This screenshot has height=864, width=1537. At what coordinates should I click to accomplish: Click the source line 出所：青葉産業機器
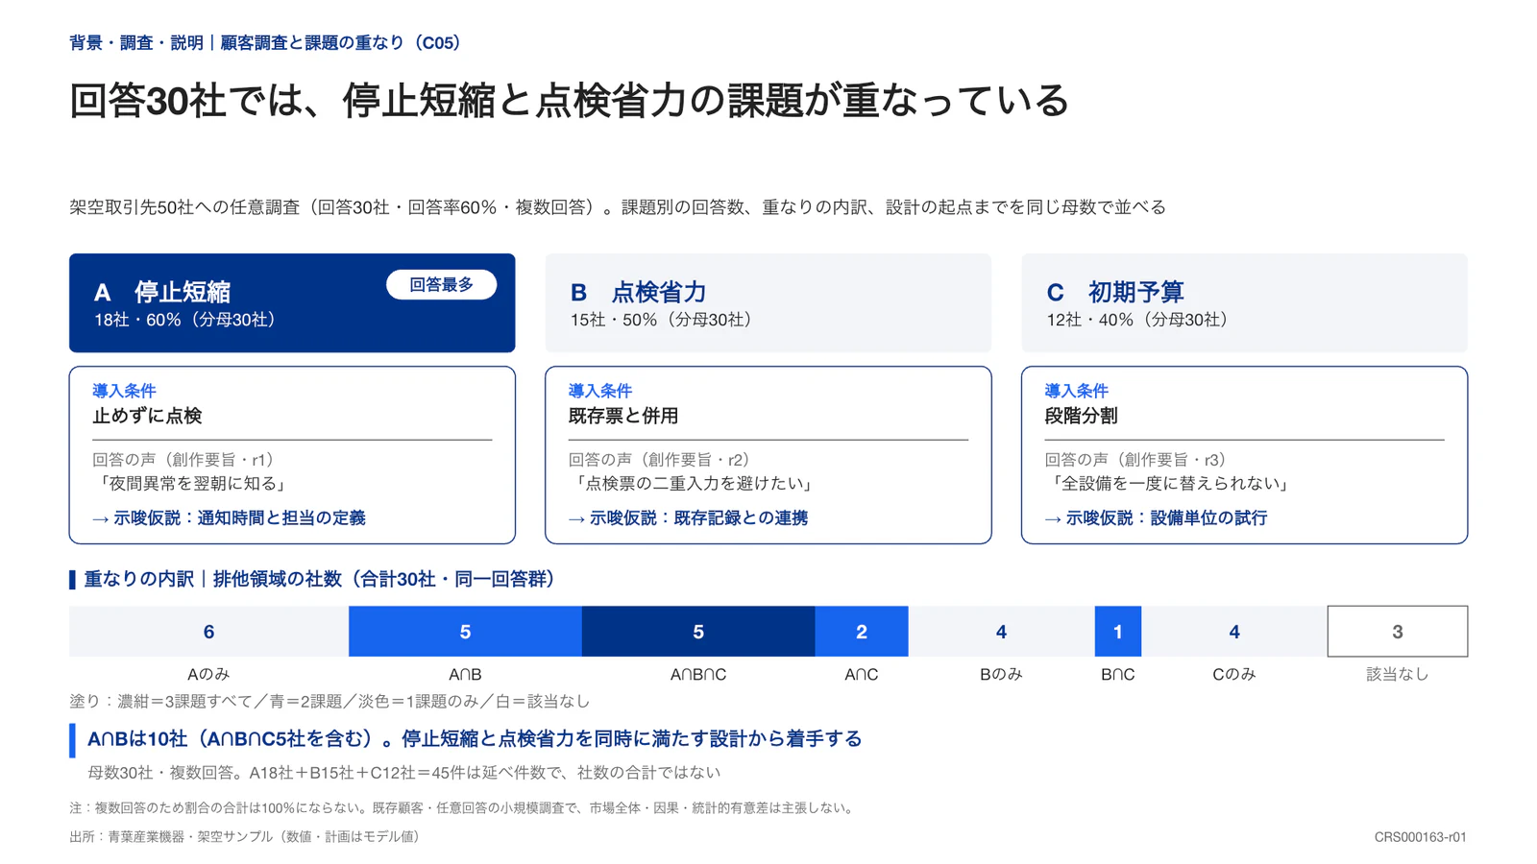pyautogui.click(x=247, y=837)
